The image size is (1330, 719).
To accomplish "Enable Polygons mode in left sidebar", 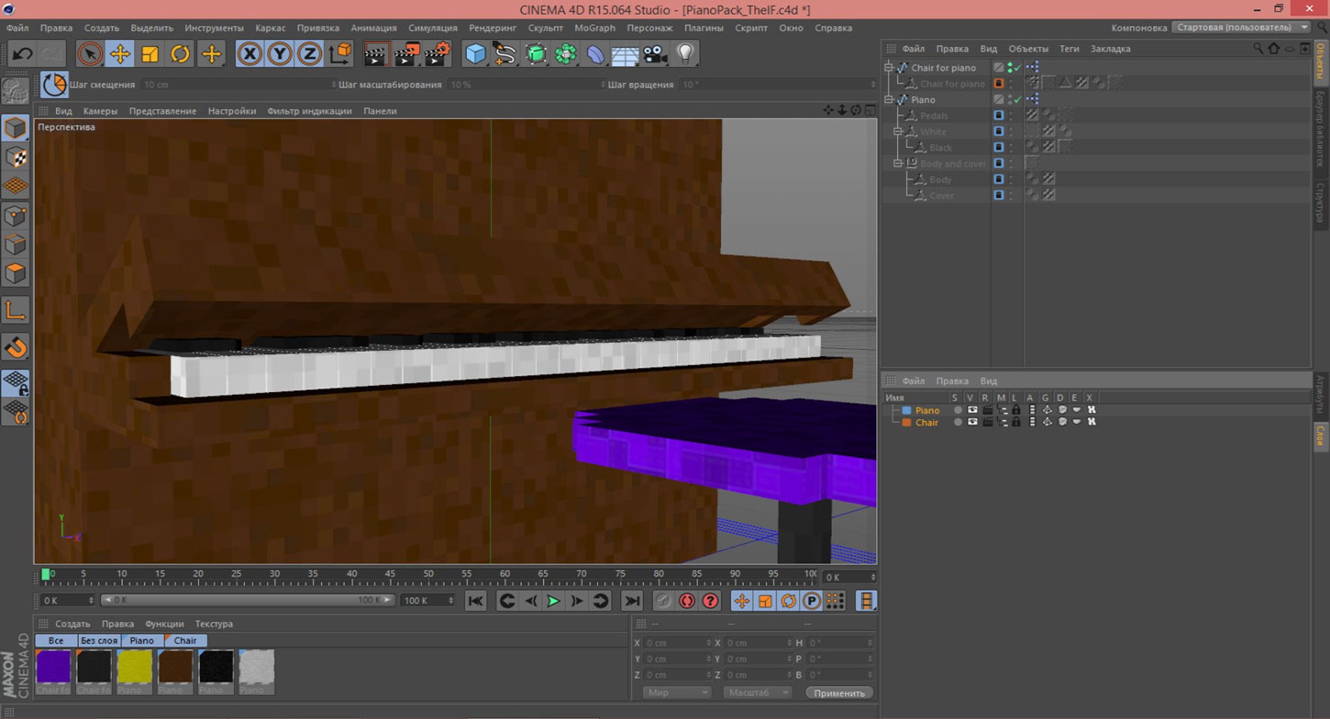I will [15, 274].
